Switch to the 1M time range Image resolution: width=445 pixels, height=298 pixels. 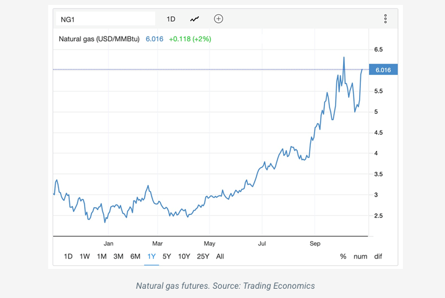click(x=101, y=257)
